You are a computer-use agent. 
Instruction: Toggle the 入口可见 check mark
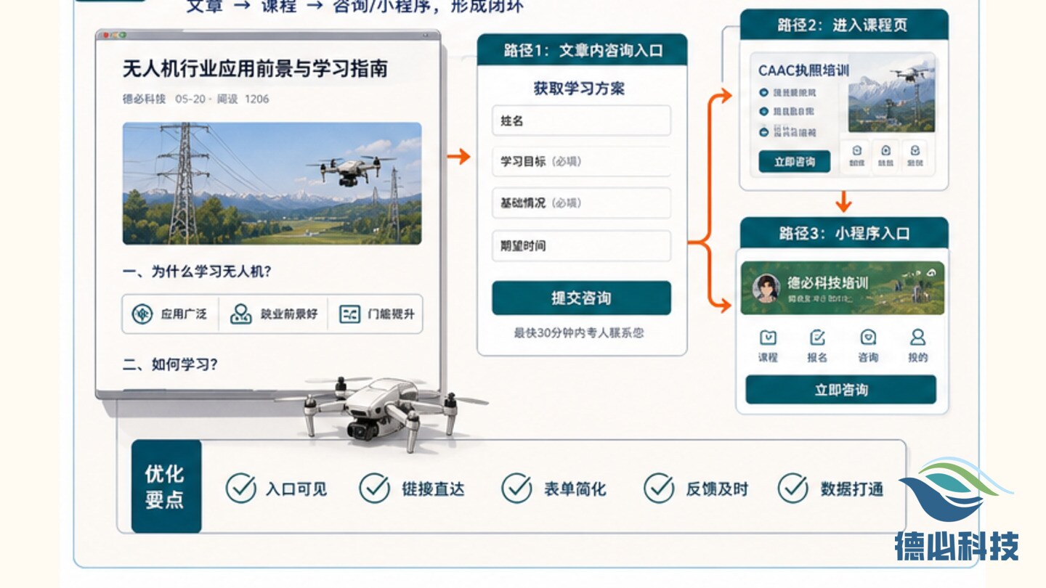click(x=240, y=489)
